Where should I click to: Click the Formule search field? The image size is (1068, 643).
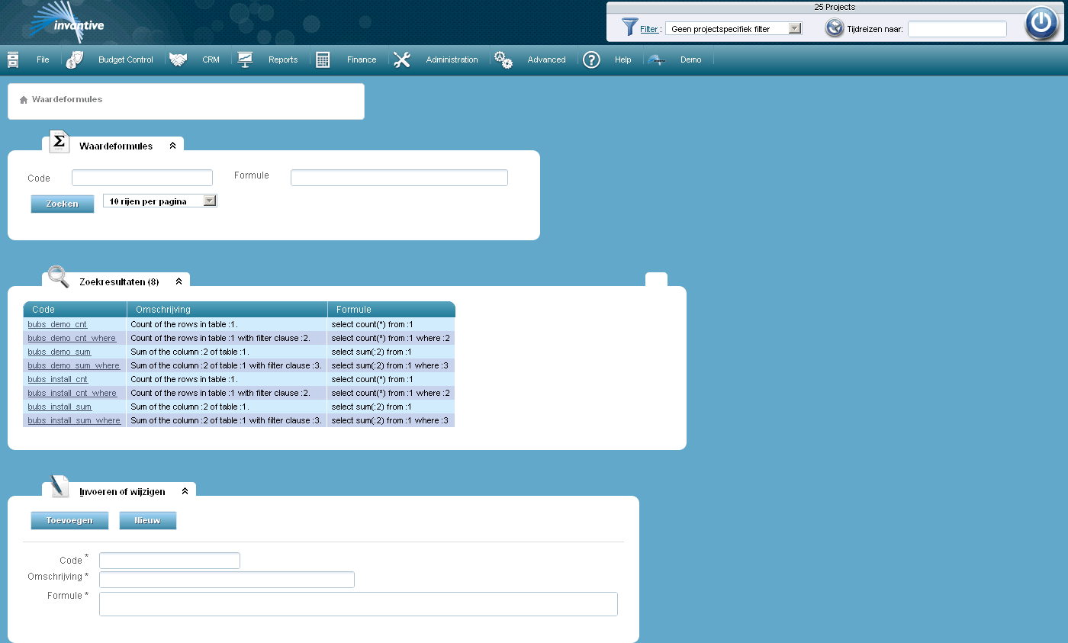pos(399,178)
